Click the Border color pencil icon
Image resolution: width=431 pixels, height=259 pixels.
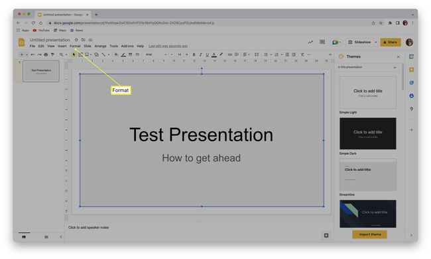tap(124, 55)
